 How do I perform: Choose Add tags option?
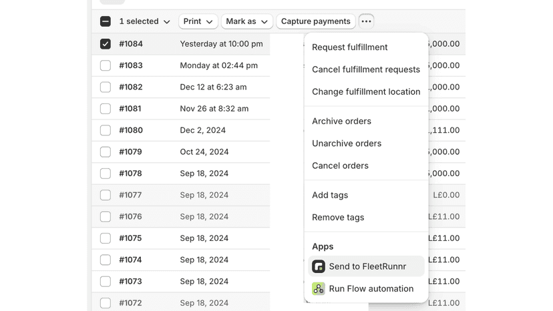point(366,196)
